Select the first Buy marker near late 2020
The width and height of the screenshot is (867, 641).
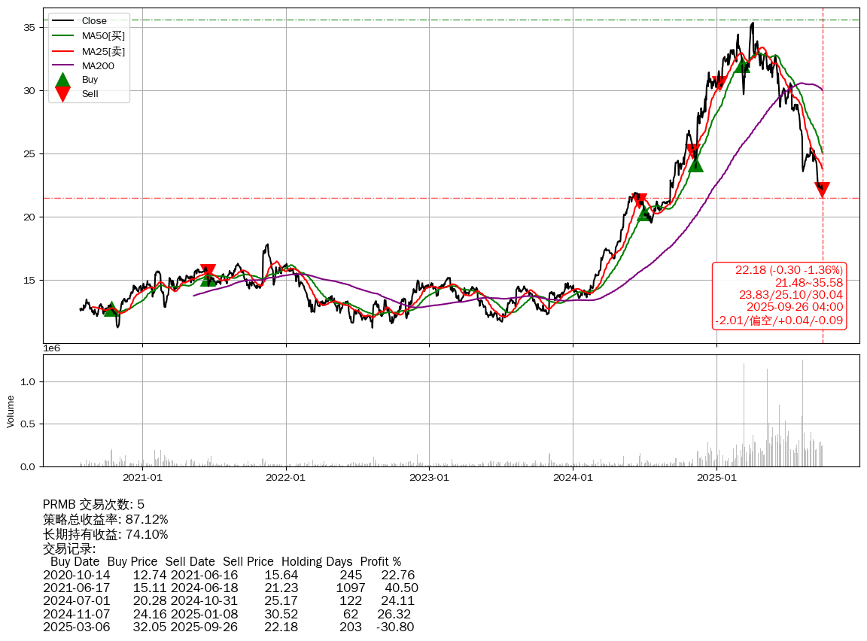(x=111, y=308)
